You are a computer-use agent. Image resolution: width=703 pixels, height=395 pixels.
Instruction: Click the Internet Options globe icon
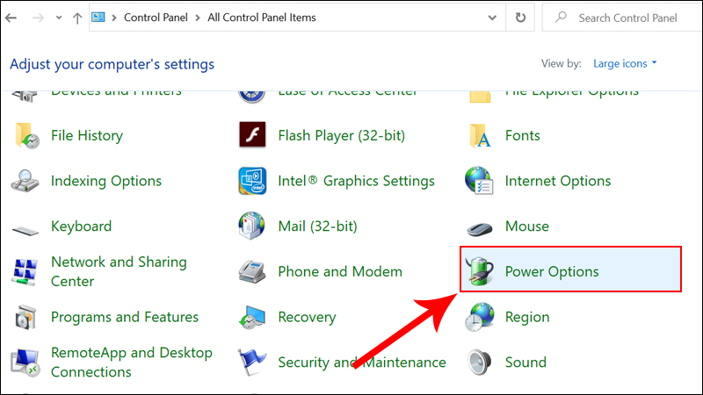pyautogui.click(x=479, y=181)
